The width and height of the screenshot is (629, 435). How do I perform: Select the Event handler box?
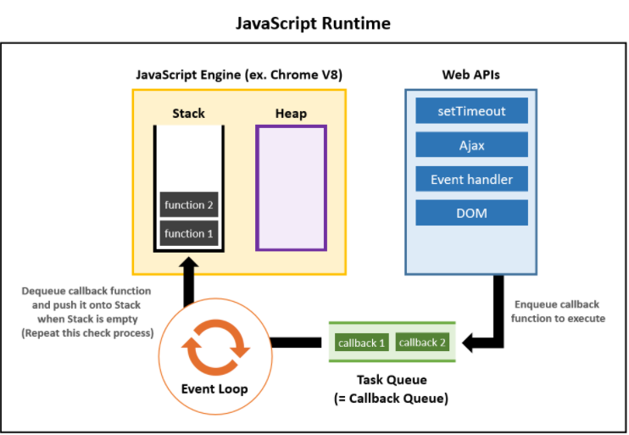pos(471,179)
